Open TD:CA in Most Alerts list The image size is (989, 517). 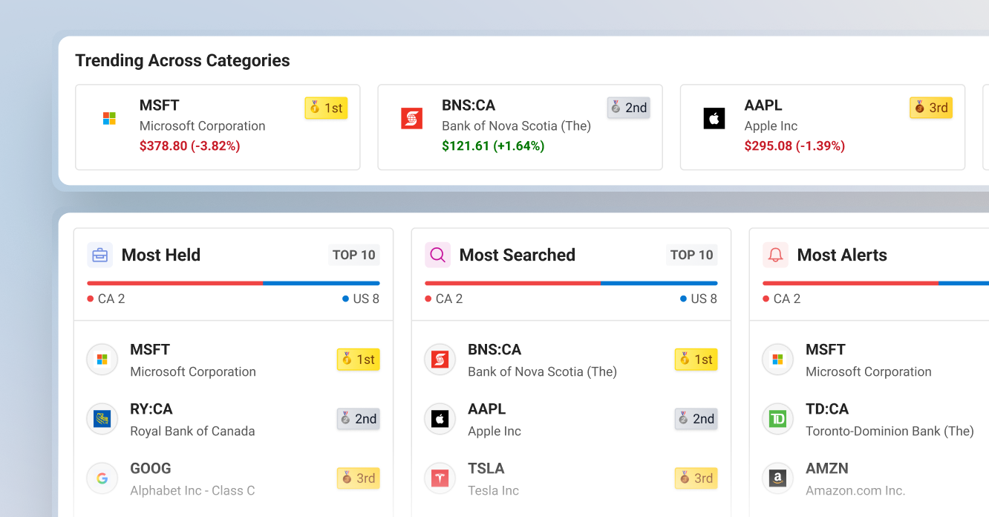827,409
